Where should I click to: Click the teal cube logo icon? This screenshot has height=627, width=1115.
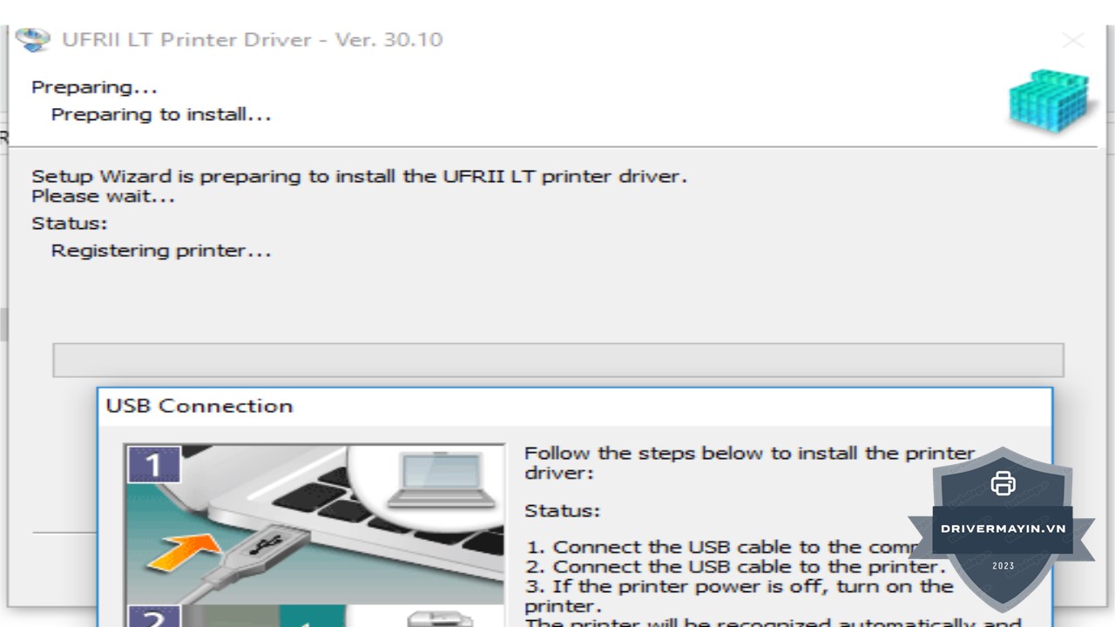tap(1050, 99)
